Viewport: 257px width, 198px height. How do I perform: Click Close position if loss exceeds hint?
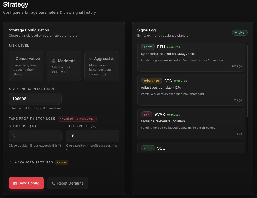(x=35, y=145)
